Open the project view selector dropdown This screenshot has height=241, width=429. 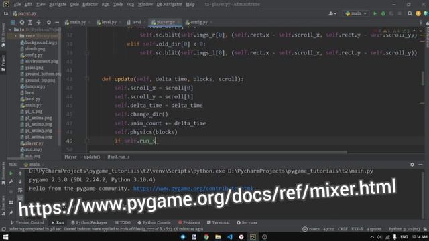(x=13, y=22)
